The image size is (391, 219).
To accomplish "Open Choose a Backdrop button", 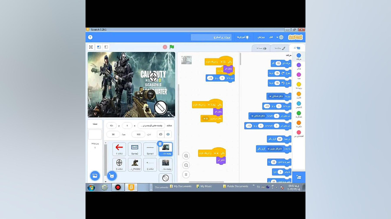I will (95, 176).
